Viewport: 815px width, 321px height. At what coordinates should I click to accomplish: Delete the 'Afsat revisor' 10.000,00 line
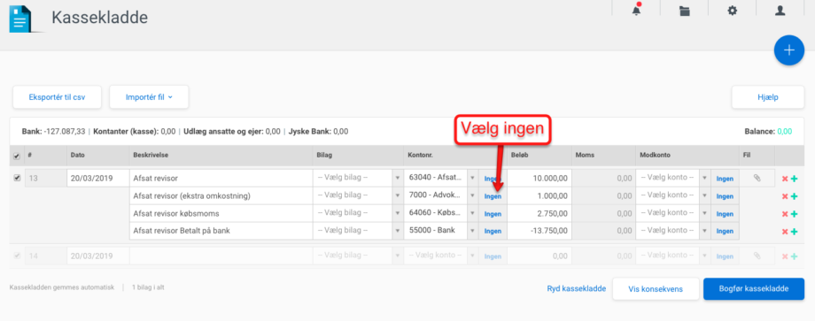785,179
